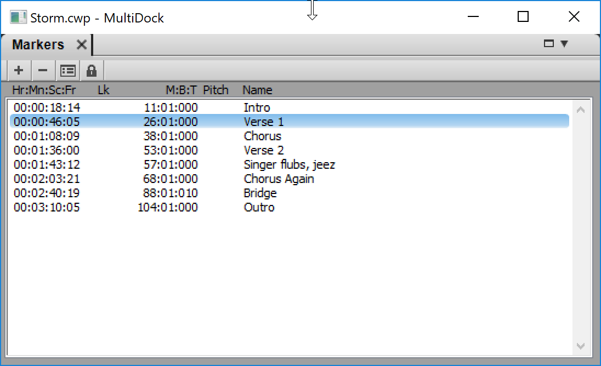Select the Bridge marker
This screenshot has width=601, height=366.
pyautogui.click(x=260, y=193)
